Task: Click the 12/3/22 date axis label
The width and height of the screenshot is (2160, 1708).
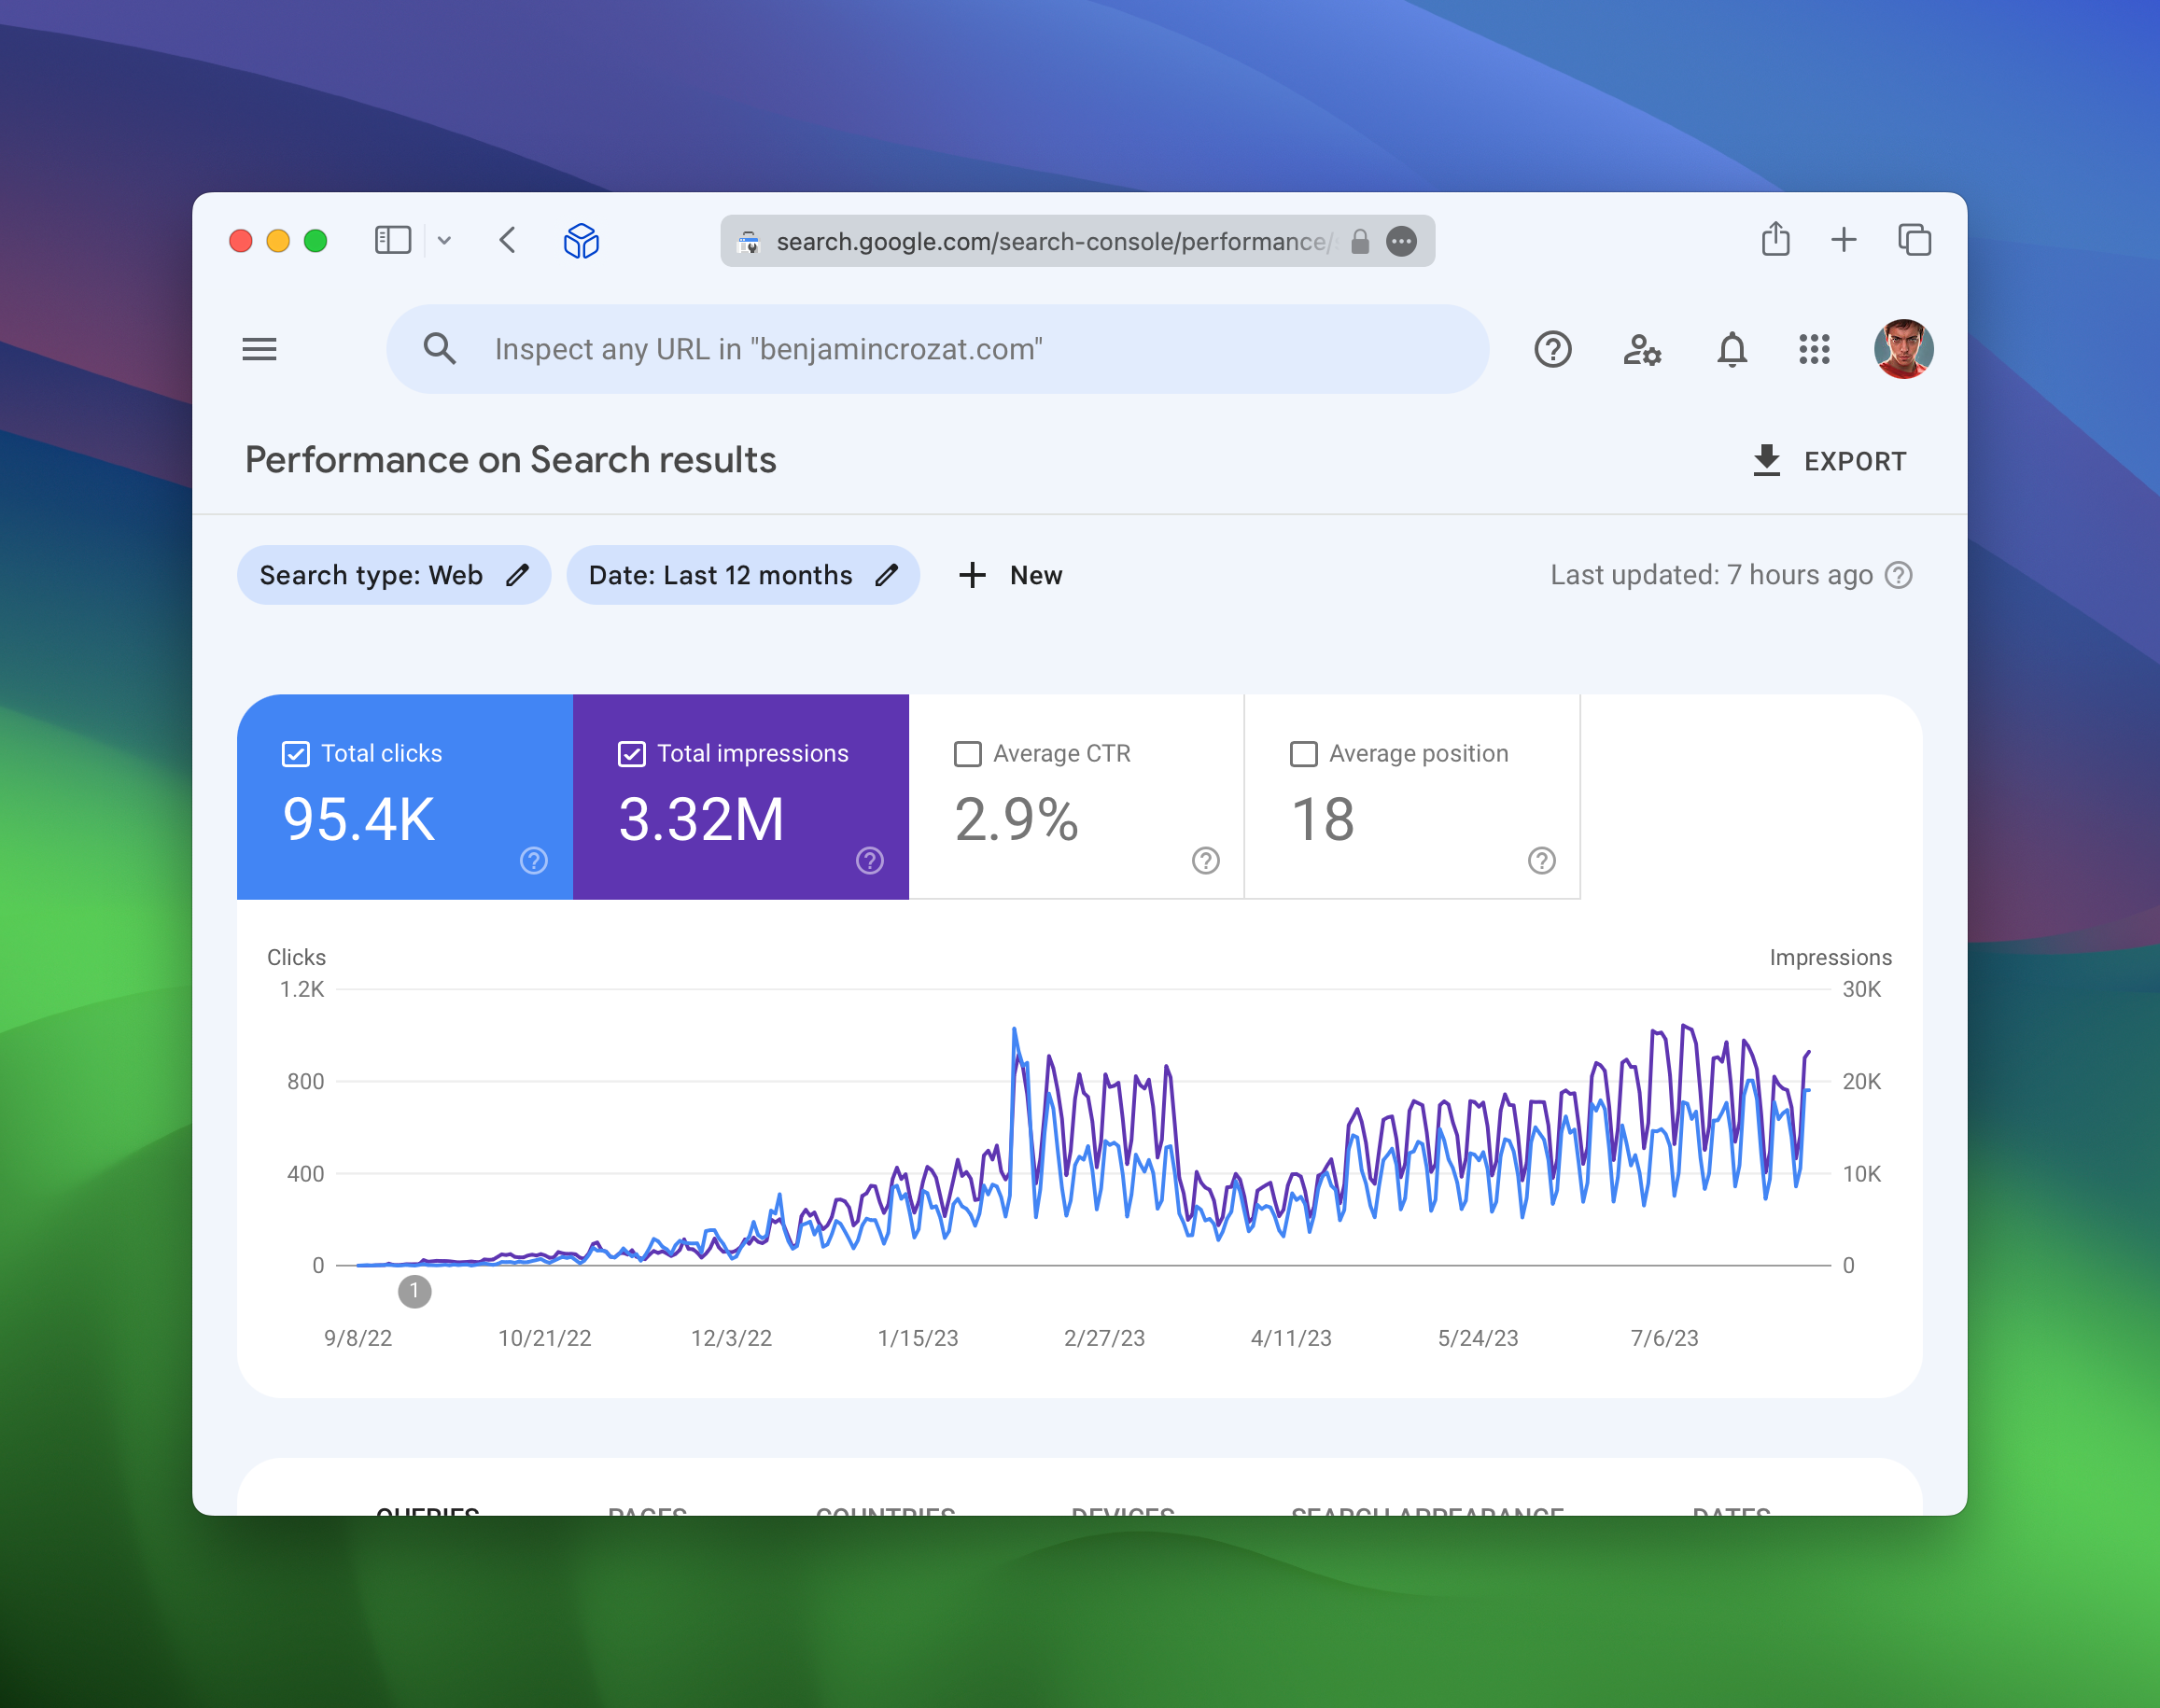Action: (x=732, y=1338)
